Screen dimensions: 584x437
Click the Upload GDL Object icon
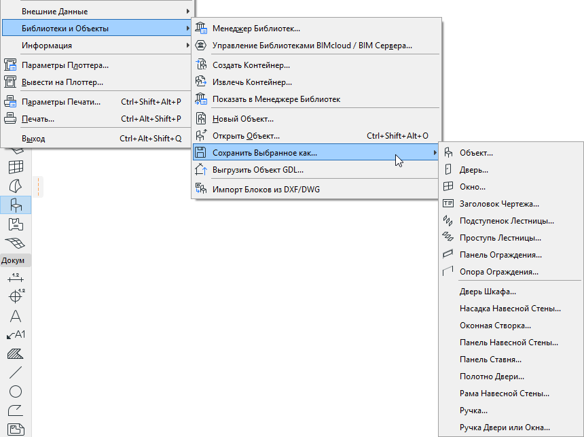click(x=201, y=170)
